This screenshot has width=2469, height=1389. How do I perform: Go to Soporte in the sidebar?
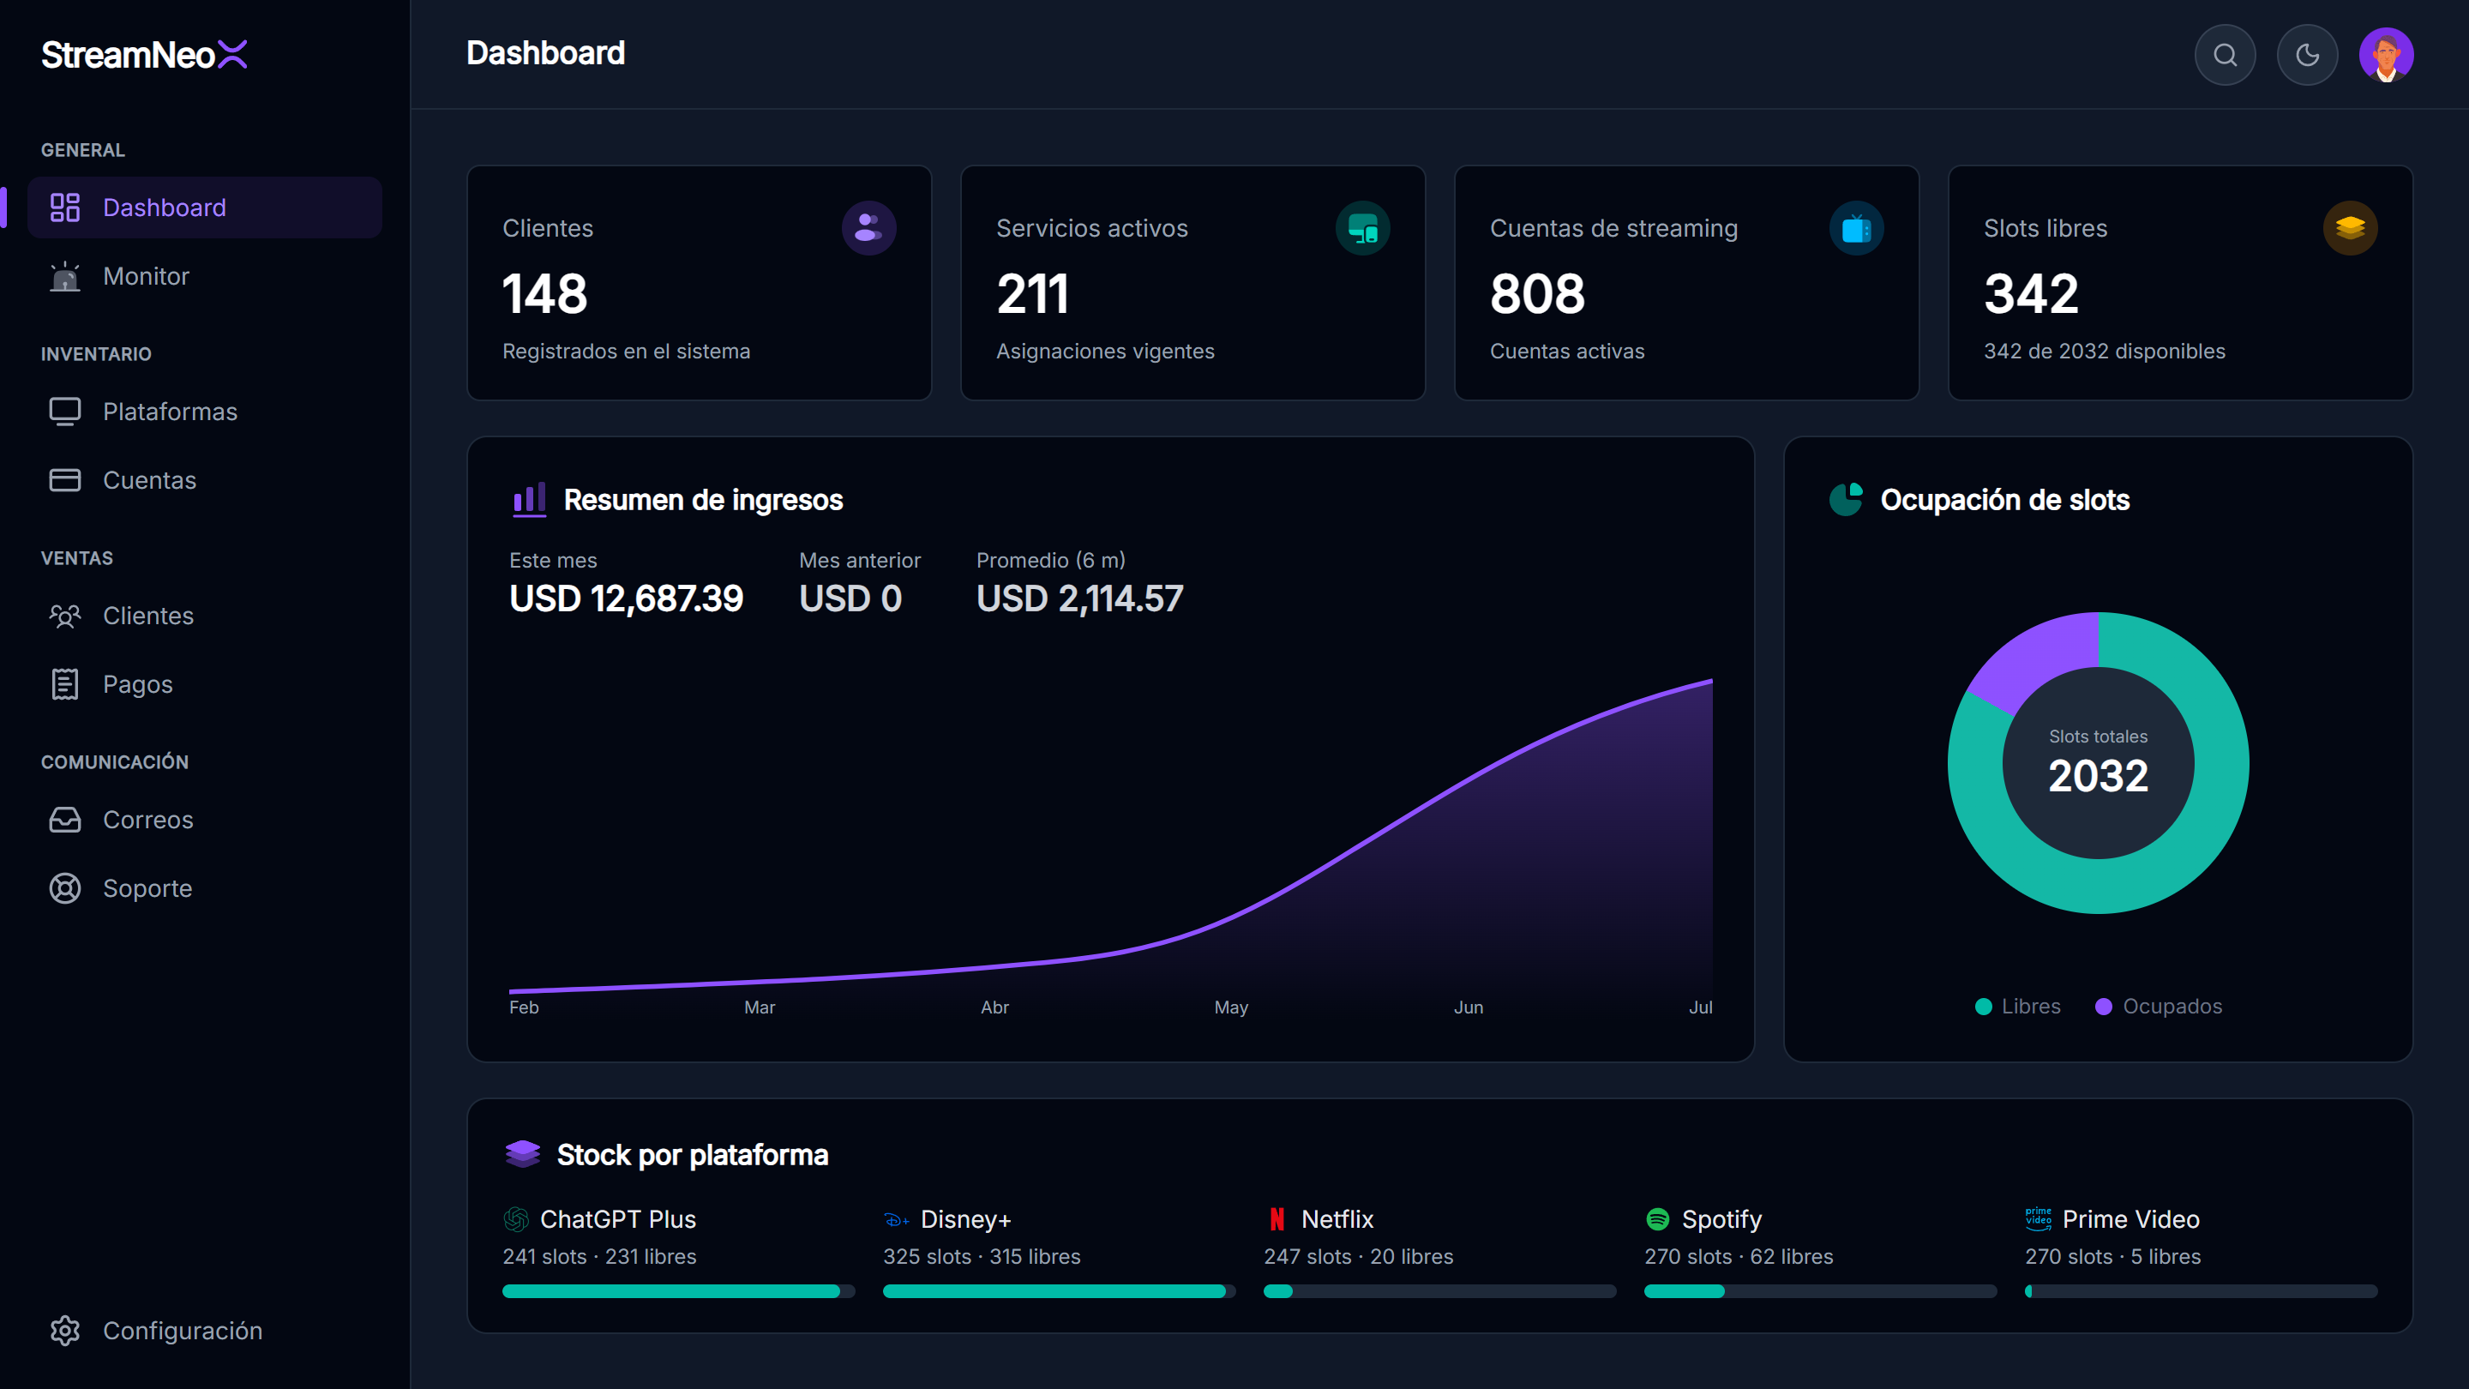point(204,888)
